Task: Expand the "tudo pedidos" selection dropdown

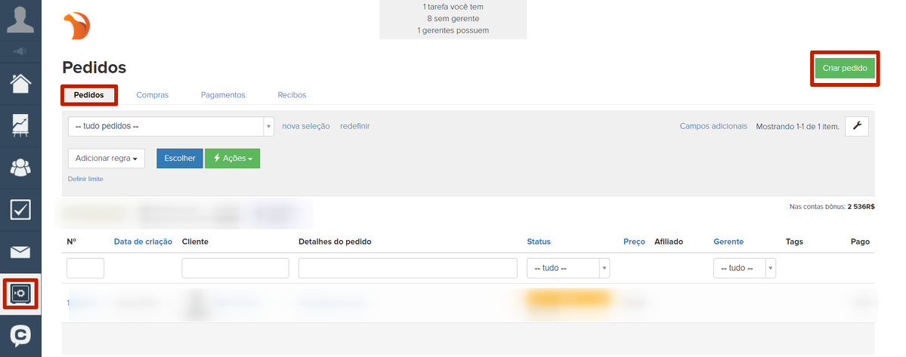Action: (171, 126)
